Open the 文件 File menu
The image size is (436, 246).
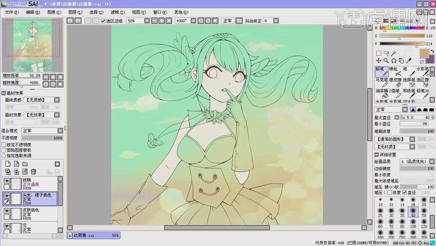pyautogui.click(x=12, y=12)
